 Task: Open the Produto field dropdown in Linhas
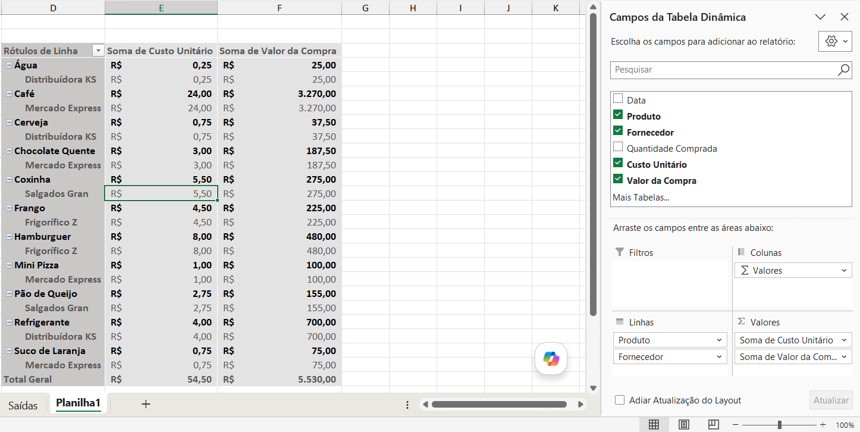[719, 340]
